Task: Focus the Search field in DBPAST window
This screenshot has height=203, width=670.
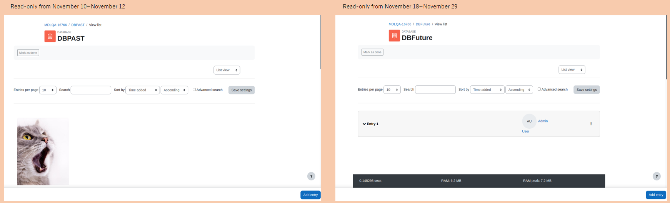Action: click(x=91, y=90)
